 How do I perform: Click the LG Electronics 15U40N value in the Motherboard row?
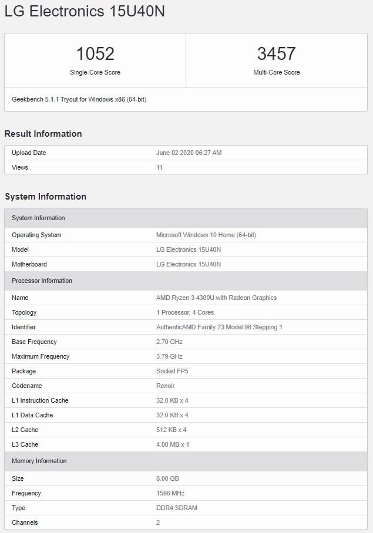[x=189, y=265]
